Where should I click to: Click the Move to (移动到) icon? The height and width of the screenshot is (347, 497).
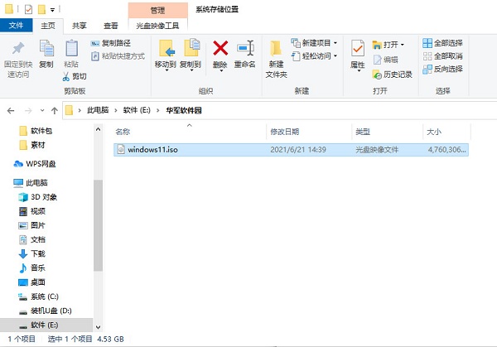tap(166, 48)
